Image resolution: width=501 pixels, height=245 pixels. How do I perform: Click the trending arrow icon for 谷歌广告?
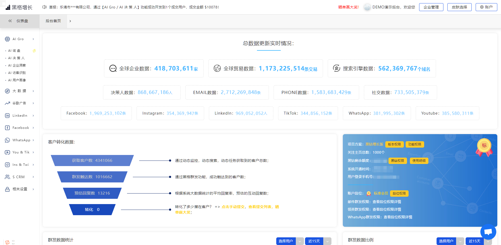click(x=7, y=103)
